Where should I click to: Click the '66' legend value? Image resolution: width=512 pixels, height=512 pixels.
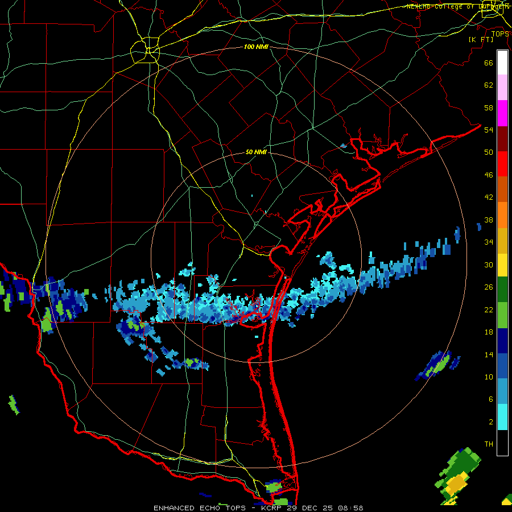click(489, 63)
